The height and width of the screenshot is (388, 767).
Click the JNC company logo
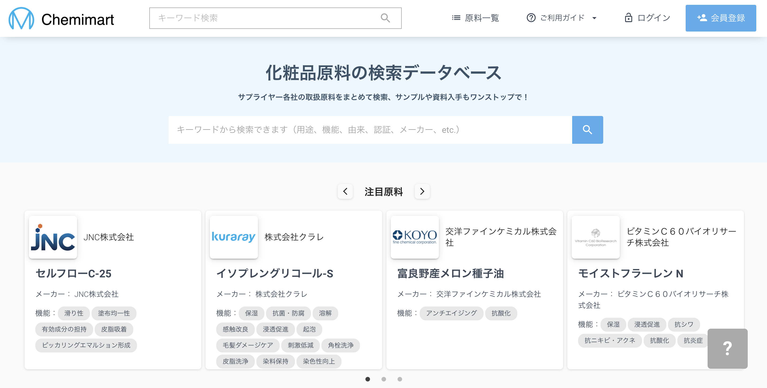53,237
